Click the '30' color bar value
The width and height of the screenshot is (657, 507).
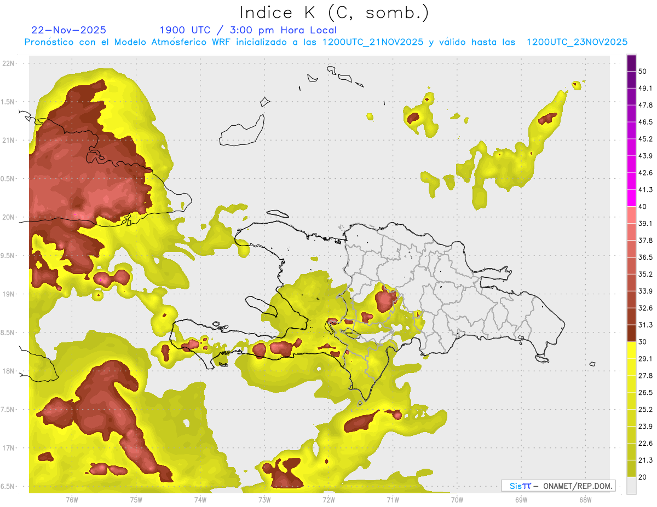(643, 342)
